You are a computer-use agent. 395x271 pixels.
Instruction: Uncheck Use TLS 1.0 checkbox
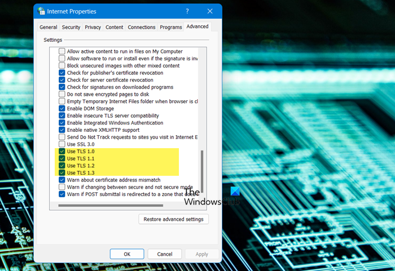pyautogui.click(x=62, y=151)
